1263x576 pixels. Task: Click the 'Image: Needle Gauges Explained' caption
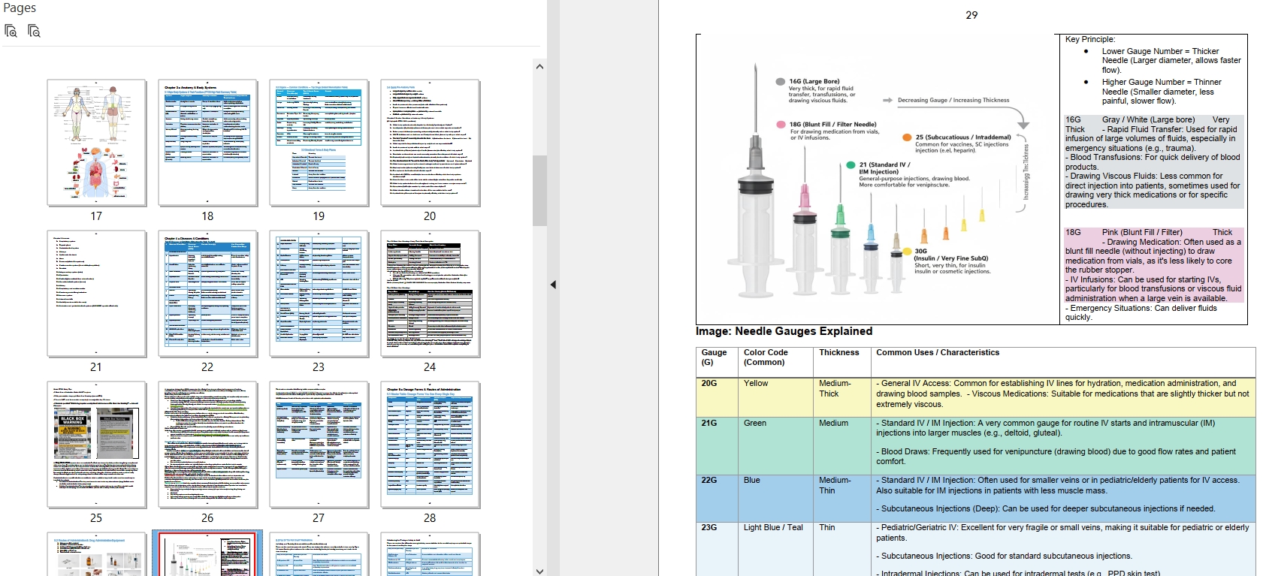click(784, 331)
